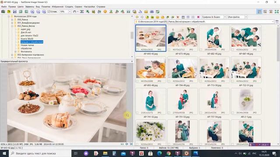
Task: Tick the checkbox on AP-687-46.jpg thumbnail
Action: [x=232, y=50]
